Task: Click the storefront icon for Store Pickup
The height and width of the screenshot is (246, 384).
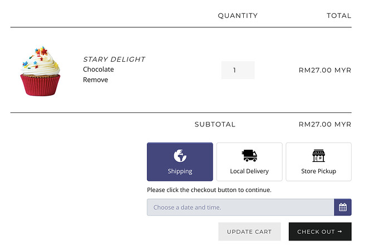Action: coord(318,155)
